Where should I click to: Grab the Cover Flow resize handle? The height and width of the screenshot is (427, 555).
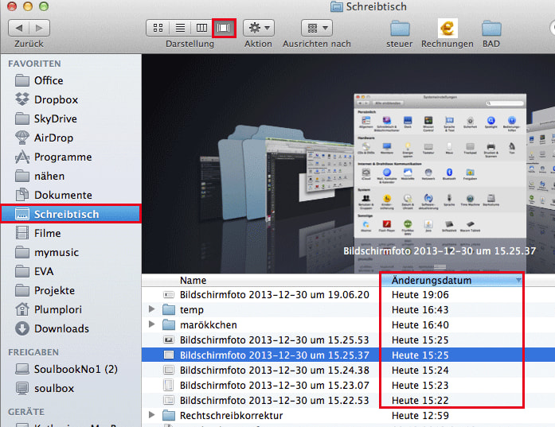[x=440, y=266]
